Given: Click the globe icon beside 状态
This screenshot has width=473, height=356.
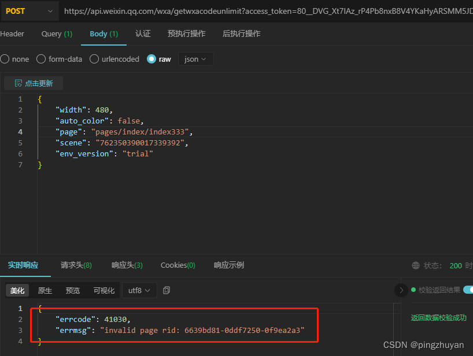Looking at the screenshot, I should point(416,265).
